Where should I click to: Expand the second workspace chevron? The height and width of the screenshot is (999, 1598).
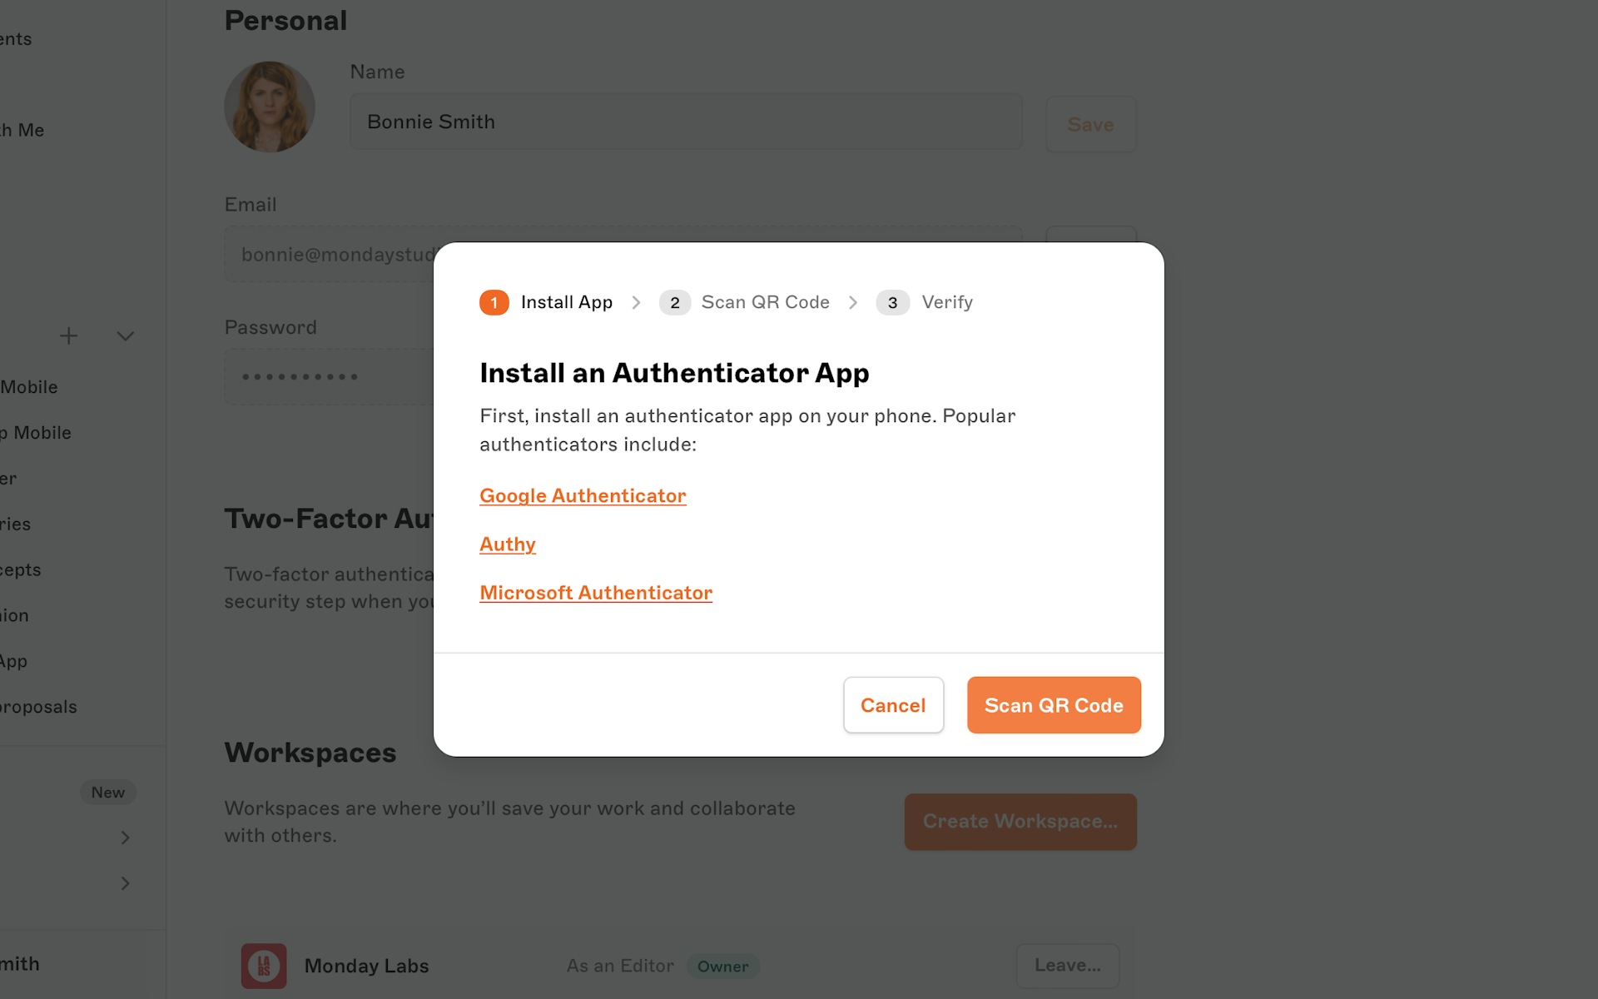click(124, 884)
